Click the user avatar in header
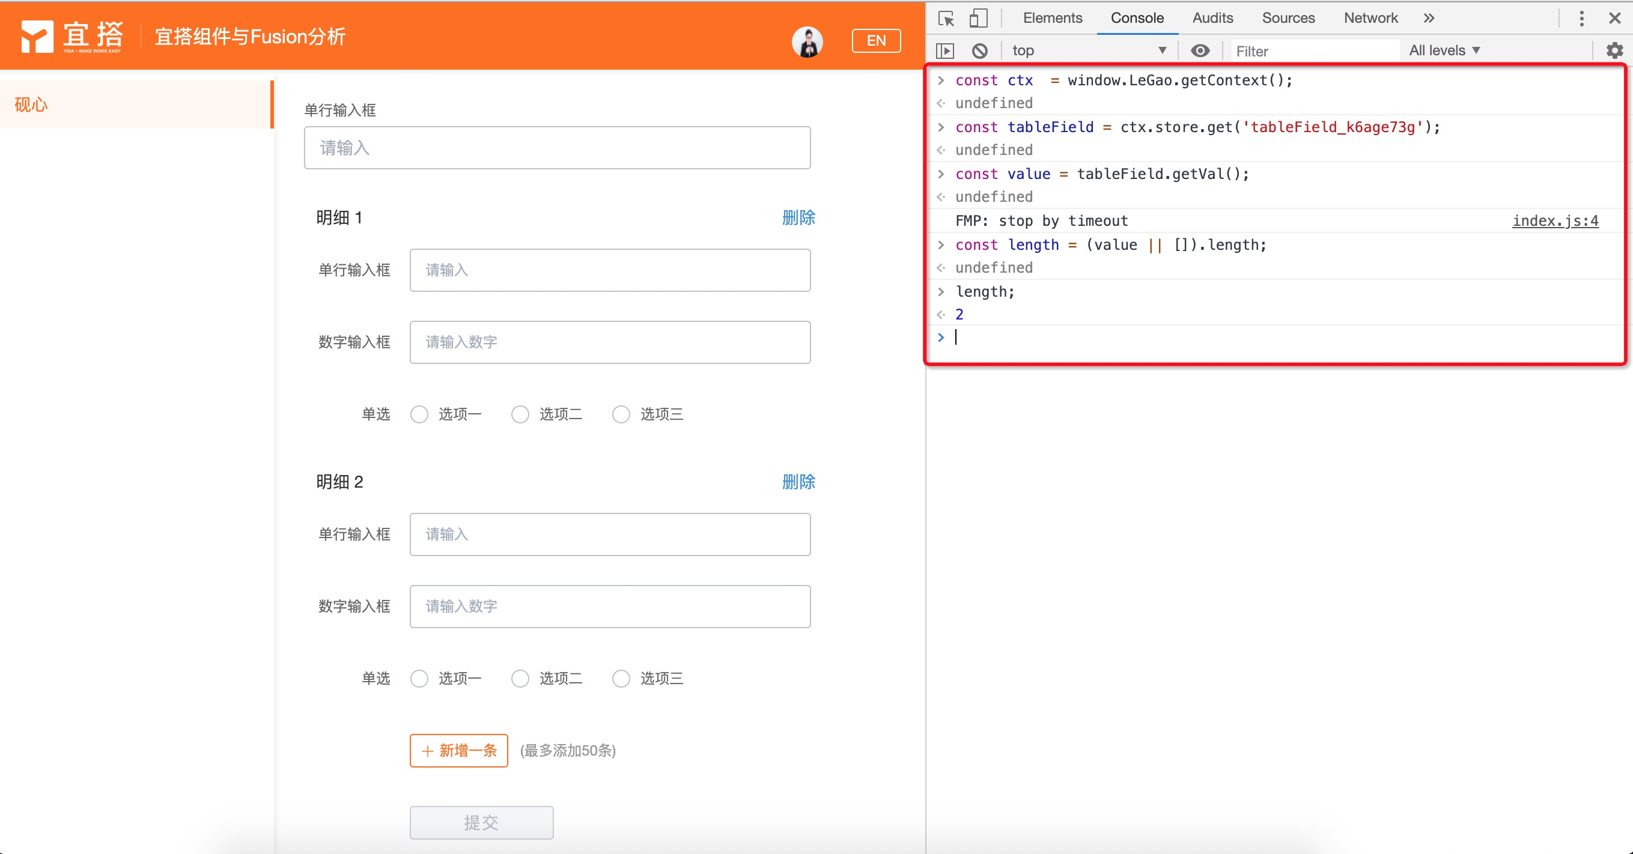Viewport: 1633px width, 854px height. tap(807, 42)
